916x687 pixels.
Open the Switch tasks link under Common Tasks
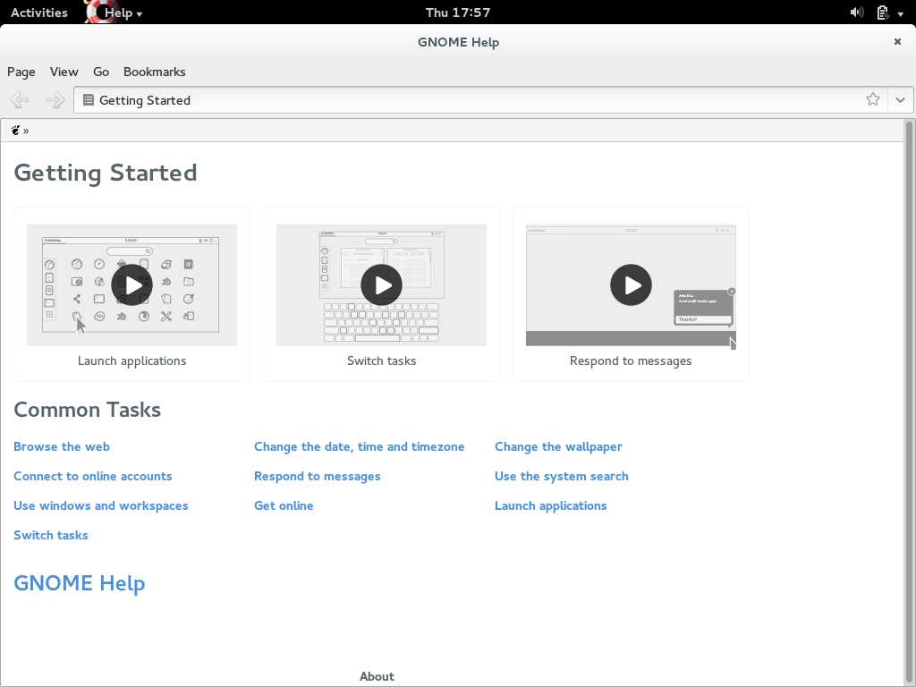(x=51, y=535)
